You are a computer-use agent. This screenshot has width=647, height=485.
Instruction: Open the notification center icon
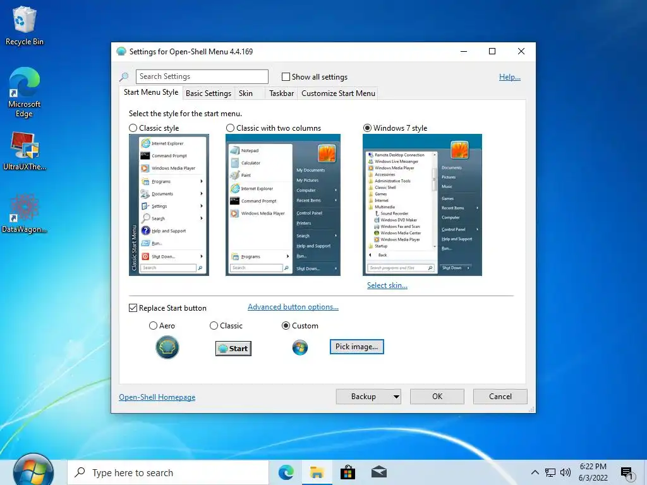627,473
